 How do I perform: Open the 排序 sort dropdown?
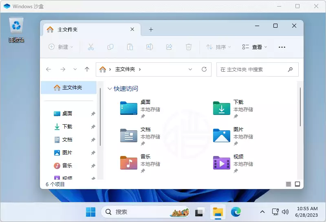(218, 47)
